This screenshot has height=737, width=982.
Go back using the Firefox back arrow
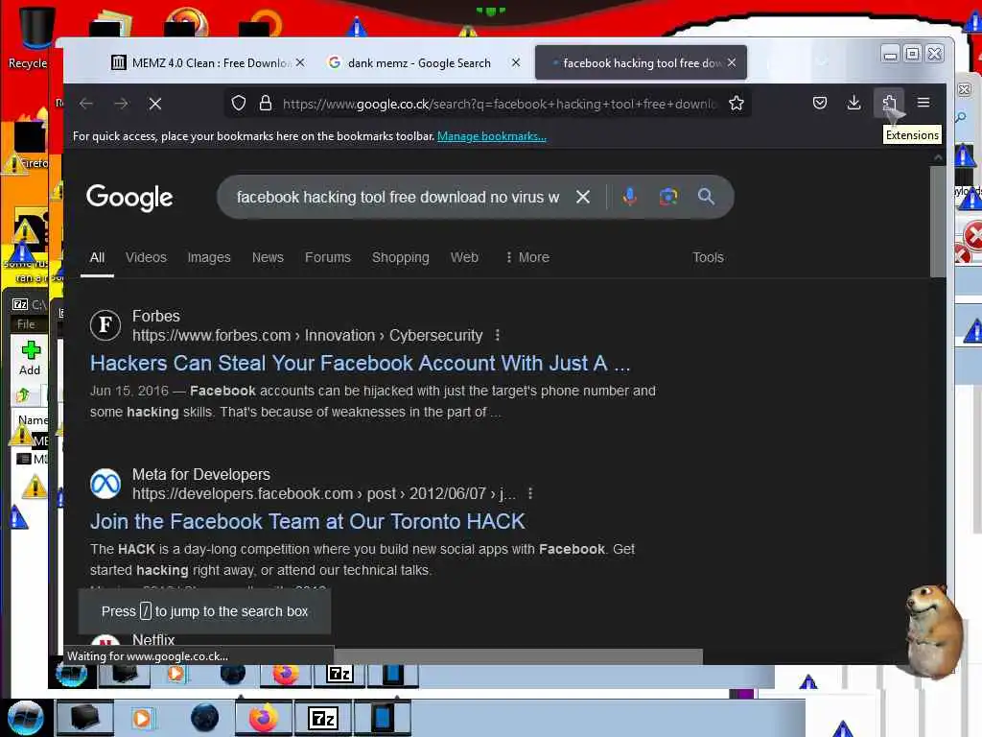click(x=86, y=104)
